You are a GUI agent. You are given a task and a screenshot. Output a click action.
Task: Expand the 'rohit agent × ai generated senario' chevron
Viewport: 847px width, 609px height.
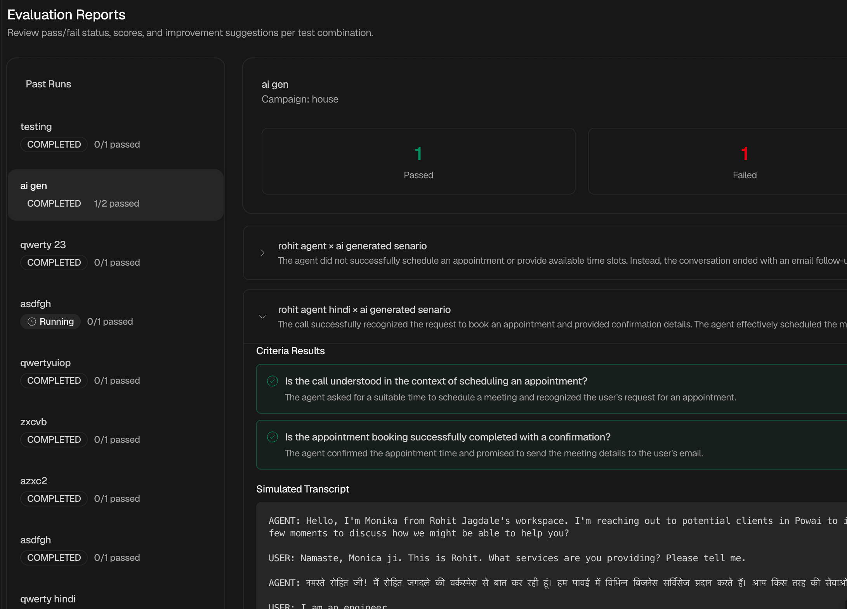tap(262, 253)
